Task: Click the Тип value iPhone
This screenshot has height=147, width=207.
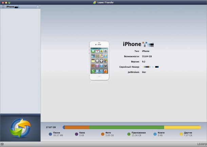Action: coord(146,51)
